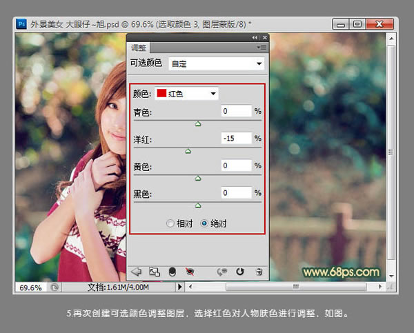Click the 洋红 slider handle
The width and height of the screenshot is (414, 333).
[188, 151]
